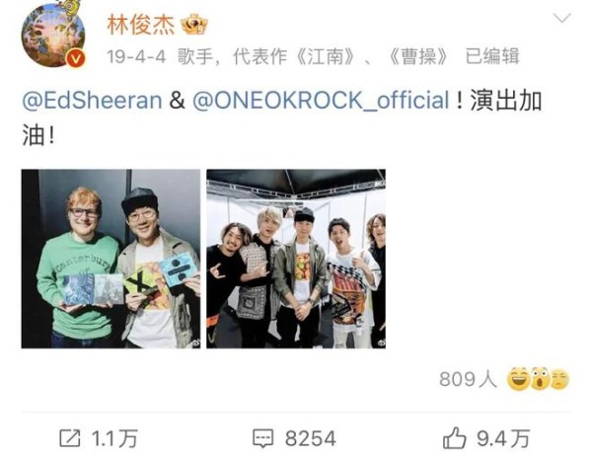This screenshot has height=464, width=592.
Task: Click the squinting emoji reaction
Action: (x=559, y=379)
